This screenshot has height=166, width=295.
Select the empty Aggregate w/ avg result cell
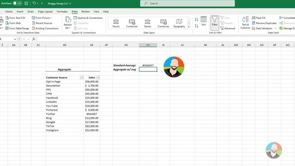coord(148,70)
